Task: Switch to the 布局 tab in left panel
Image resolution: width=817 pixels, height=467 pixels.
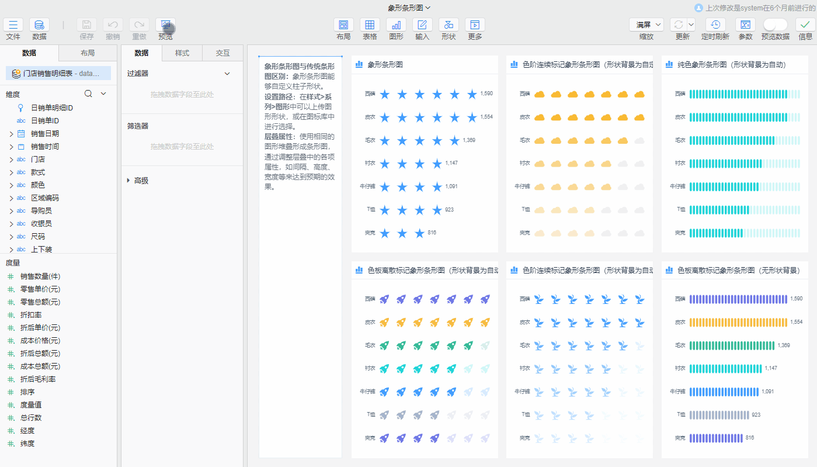Action: tap(88, 53)
